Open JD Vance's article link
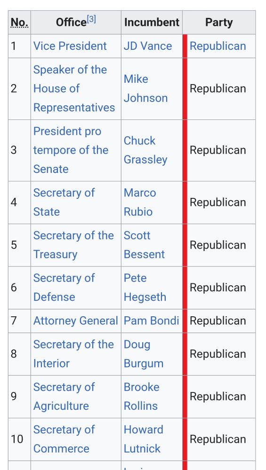 [148, 46]
